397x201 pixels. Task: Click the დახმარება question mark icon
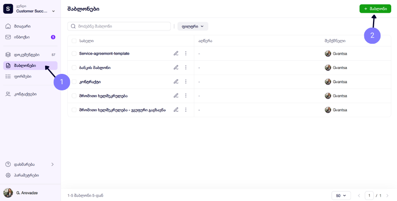tap(8, 164)
